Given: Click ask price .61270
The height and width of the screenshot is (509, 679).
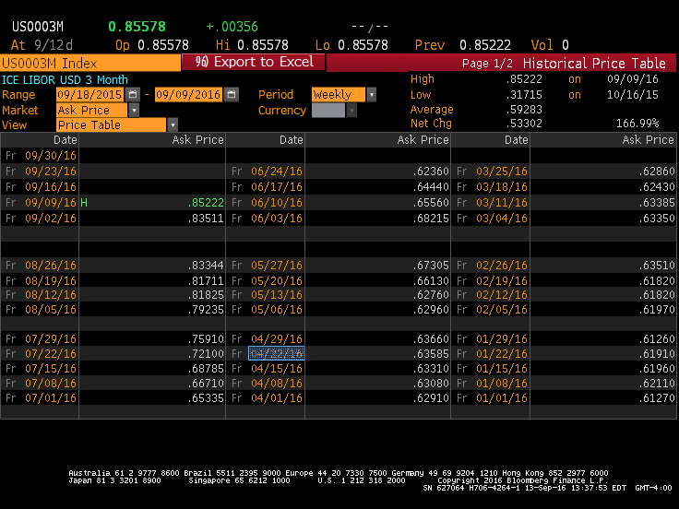Looking at the screenshot, I should [x=657, y=397].
